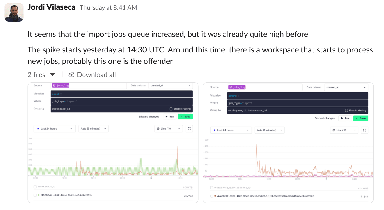Image resolution: width=384 pixels, height=210 pixels.
Task: Open the created_at Date column dropdown
Action: 170,85
